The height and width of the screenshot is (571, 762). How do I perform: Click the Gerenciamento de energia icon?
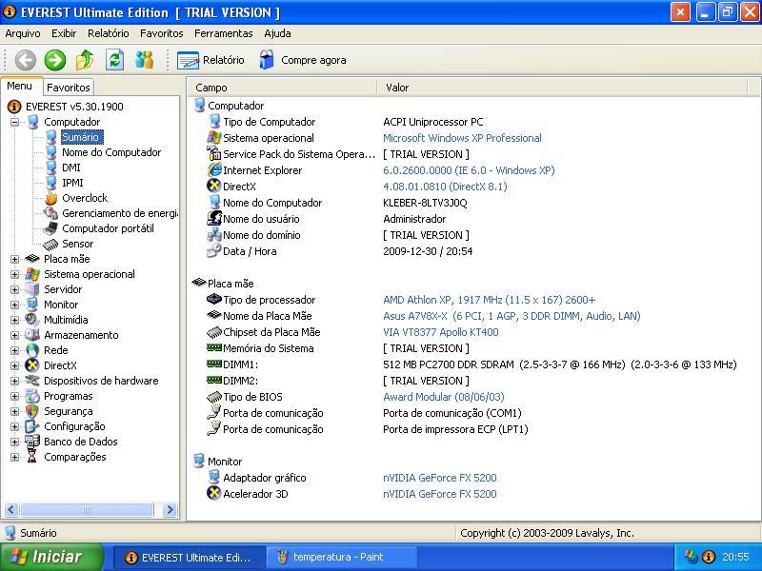pyautogui.click(x=50, y=213)
